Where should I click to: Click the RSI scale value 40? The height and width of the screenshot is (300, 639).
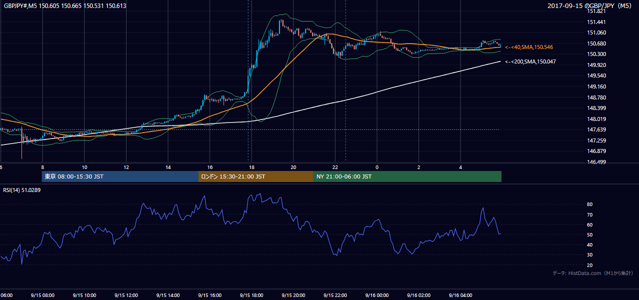pyautogui.click(x=590, y=245)
